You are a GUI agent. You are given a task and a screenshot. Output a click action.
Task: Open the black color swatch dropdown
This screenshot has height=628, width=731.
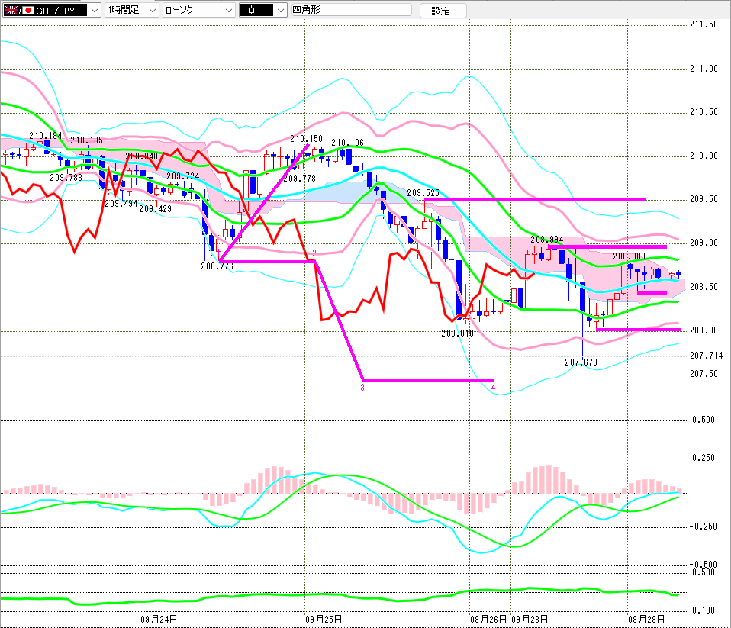coord(263,10)
